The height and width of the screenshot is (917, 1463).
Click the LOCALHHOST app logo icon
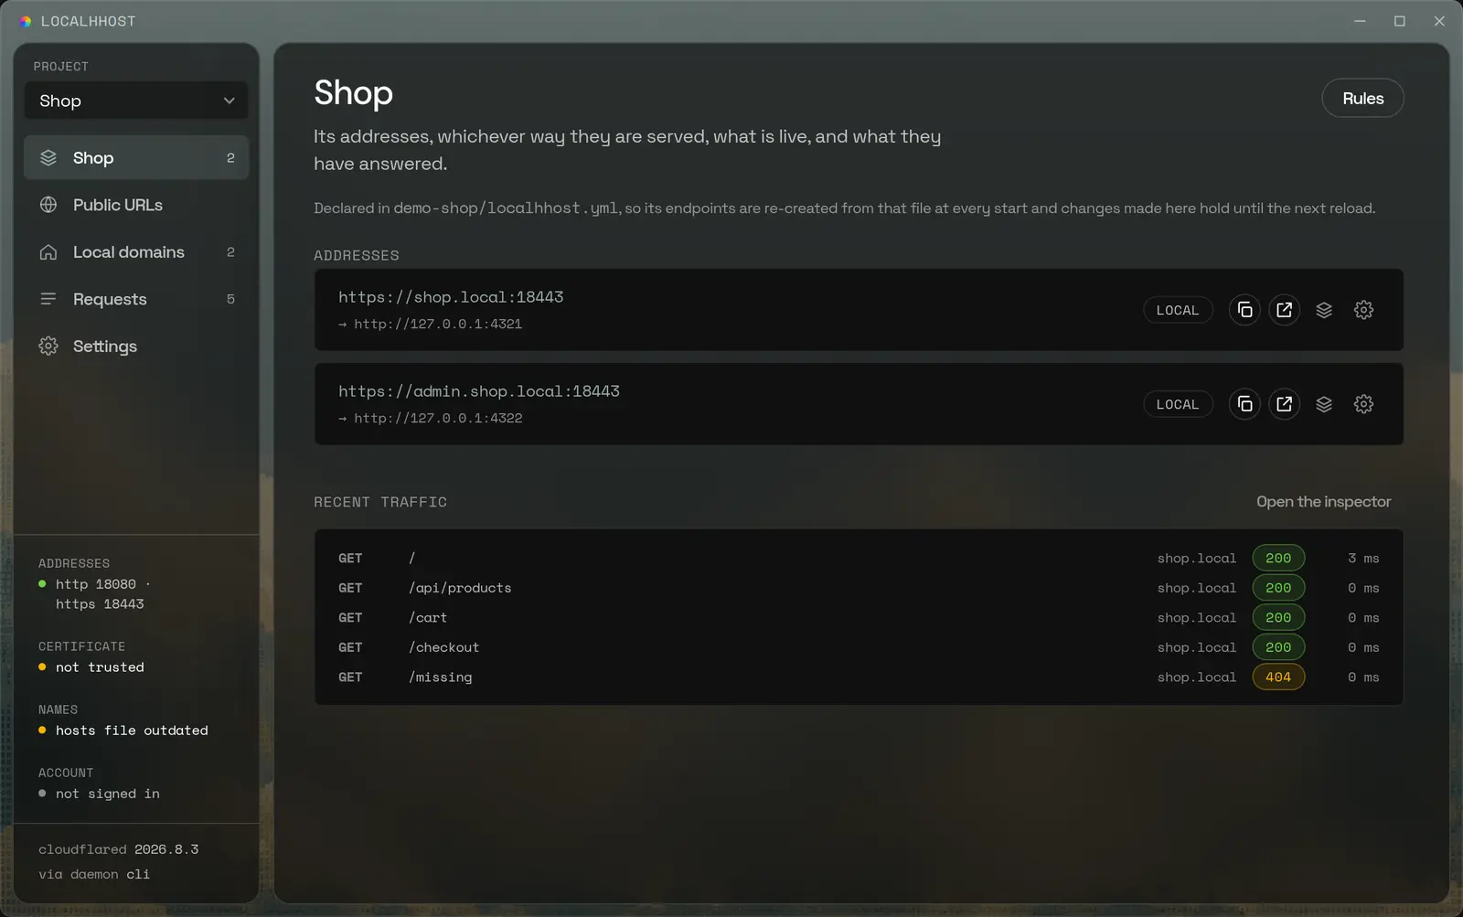point(26,21)
